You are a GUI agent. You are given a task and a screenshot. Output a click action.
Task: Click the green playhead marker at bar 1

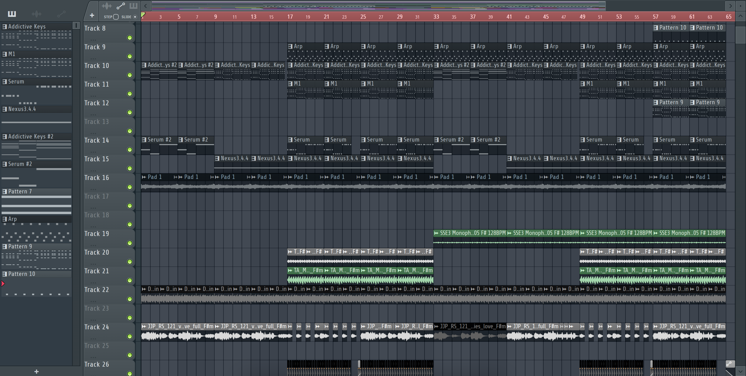[x=143, y=15]
